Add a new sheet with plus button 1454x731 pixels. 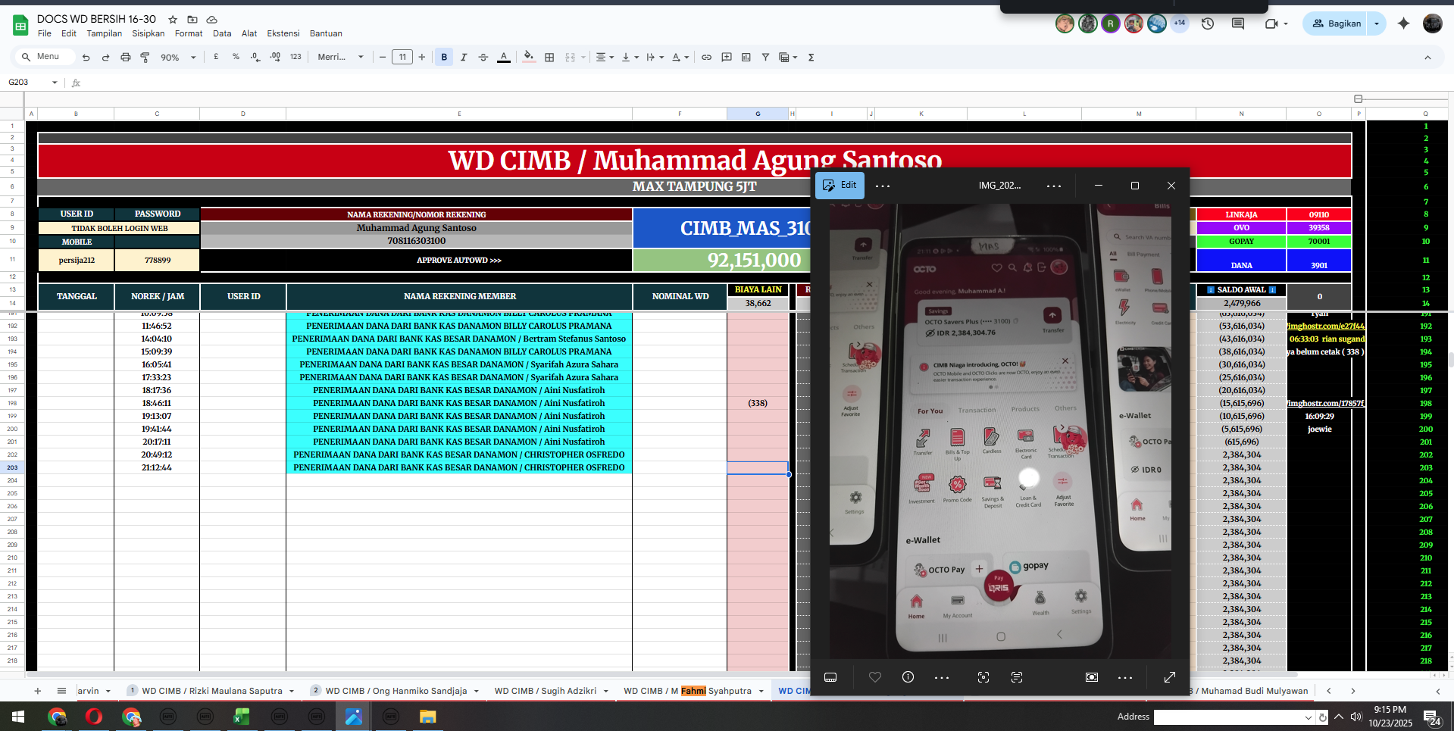click(x=37, y=691)
